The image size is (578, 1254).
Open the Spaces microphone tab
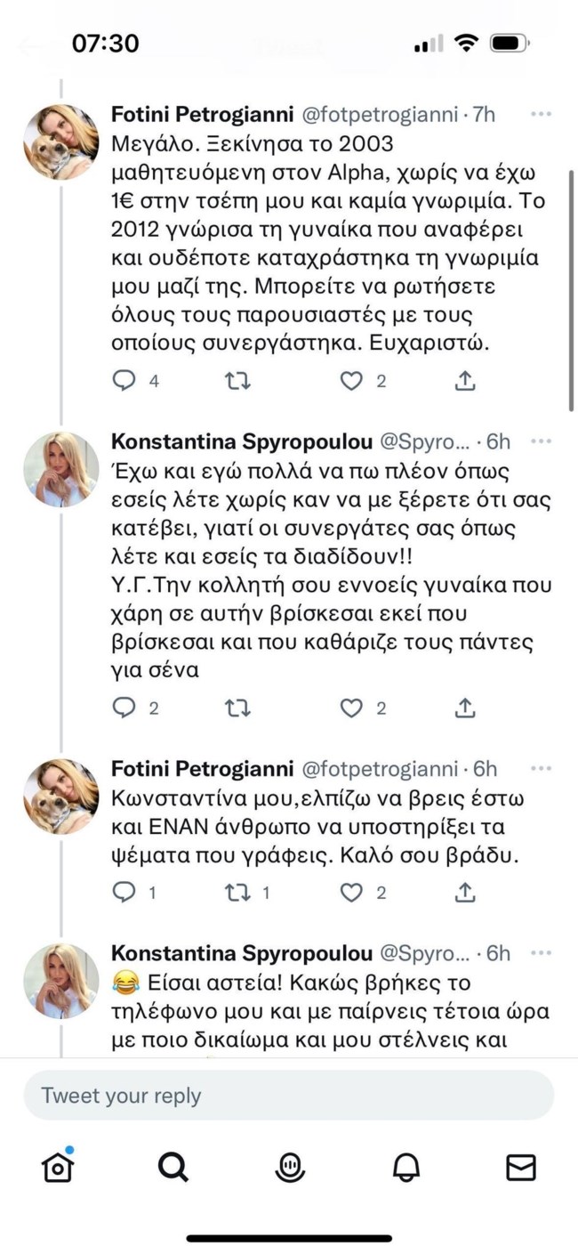coord(290,1167)
